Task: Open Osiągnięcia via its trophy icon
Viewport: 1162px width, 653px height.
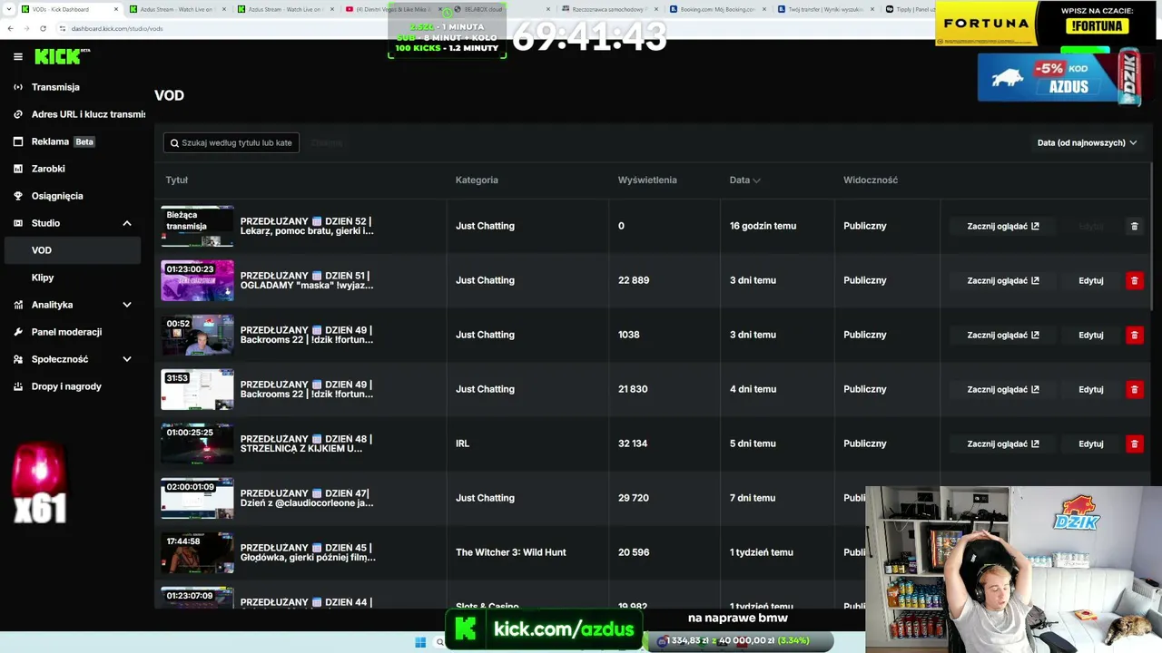Action: [x=18, y=196]
